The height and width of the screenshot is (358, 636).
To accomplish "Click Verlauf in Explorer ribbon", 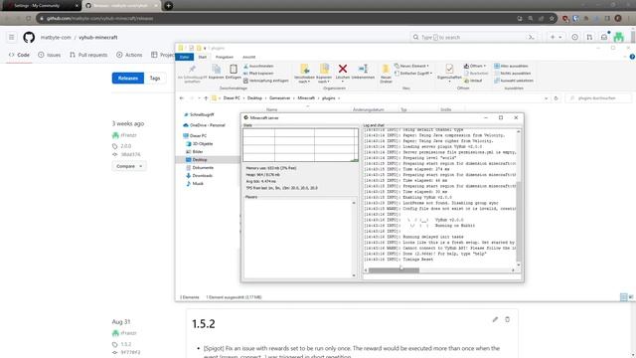I will (x=473, y=81).
